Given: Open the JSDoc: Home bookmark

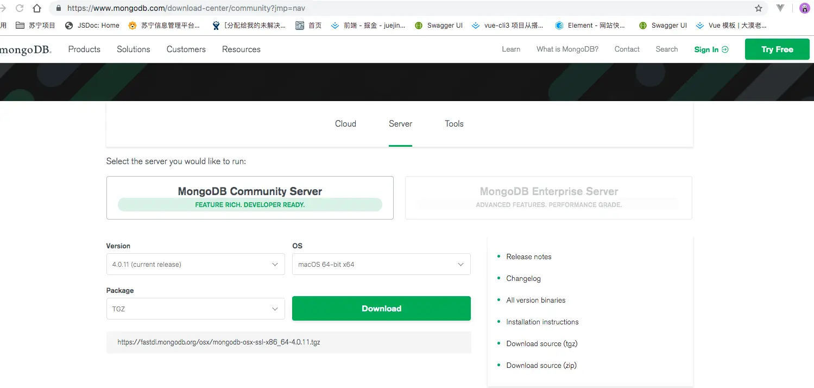Looking at the screenshot, I should click(92, 26).
